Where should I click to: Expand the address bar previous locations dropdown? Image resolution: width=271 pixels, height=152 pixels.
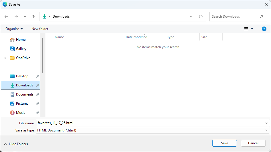click(191, 17)
